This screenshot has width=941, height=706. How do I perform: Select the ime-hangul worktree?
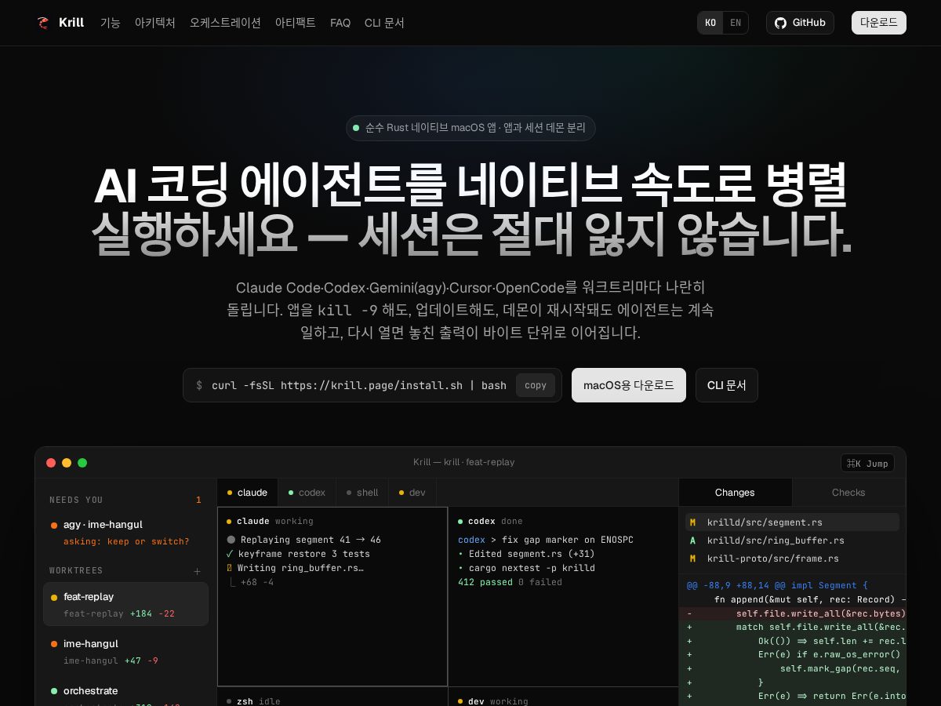tap(125, 651)
